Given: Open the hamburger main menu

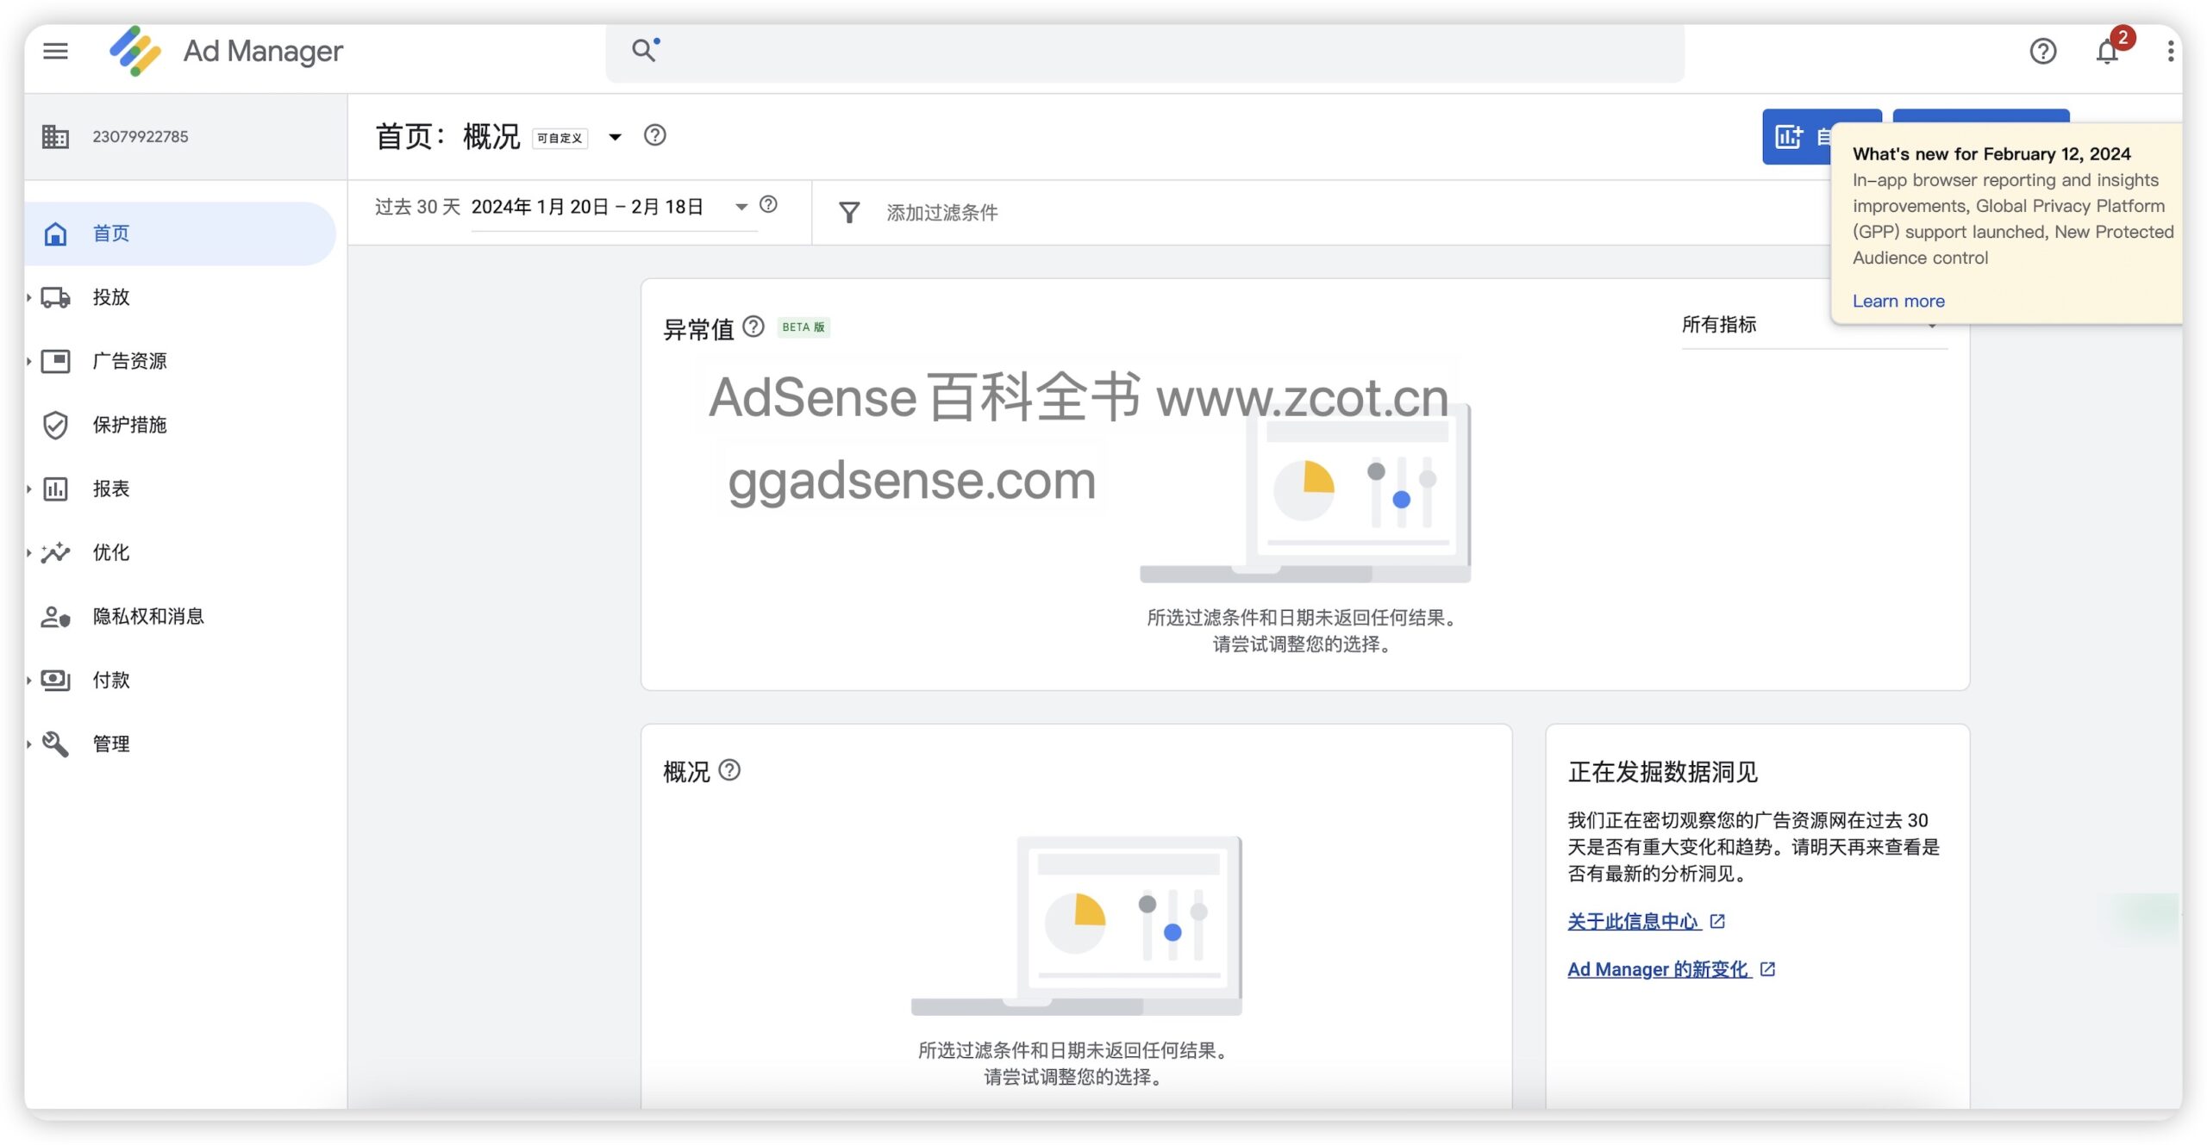Looking at the screenshot, I should click(55, 51).
